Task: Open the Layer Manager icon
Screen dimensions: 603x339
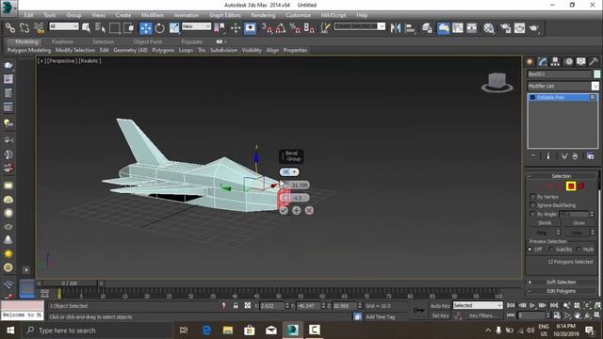Action: [427, 27]
